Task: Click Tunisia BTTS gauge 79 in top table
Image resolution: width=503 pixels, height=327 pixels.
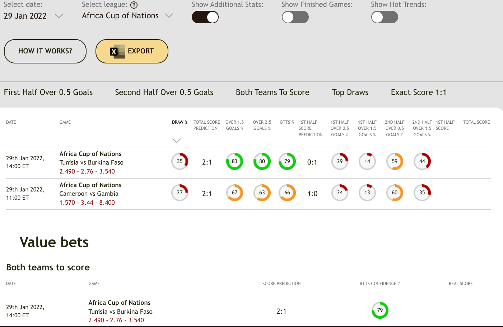Action: pos(287,161)
